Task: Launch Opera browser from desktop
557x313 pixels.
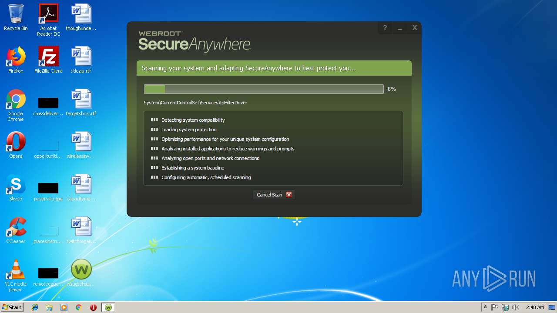Action: [16, 145]
